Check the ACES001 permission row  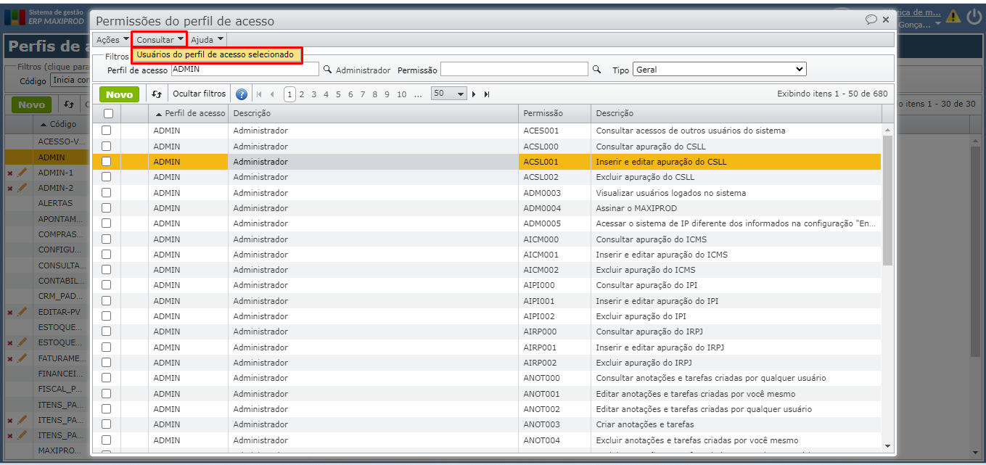click(107, 131)
